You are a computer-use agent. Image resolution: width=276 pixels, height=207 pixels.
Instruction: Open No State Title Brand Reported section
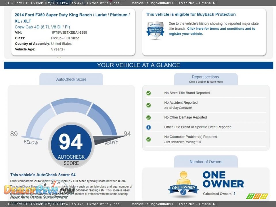point(187,93)
